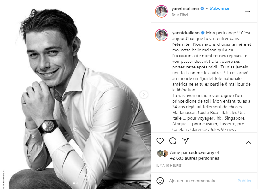Open the header profile picture story

point(161,11)
